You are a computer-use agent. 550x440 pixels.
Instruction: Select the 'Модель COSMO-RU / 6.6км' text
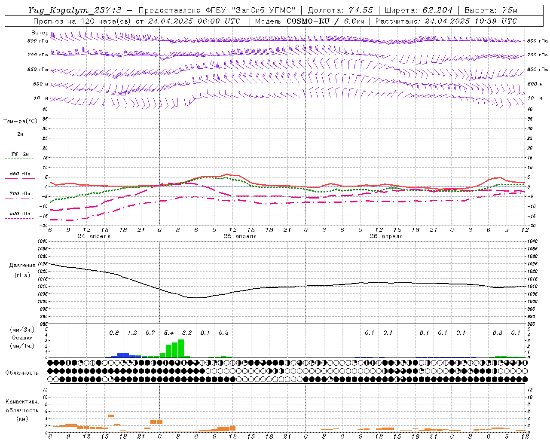309,21
